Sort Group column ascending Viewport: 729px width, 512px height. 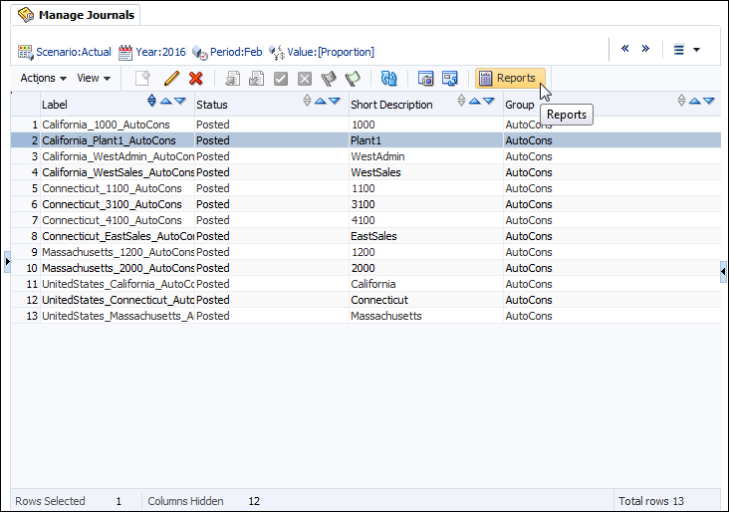point(694,101)
